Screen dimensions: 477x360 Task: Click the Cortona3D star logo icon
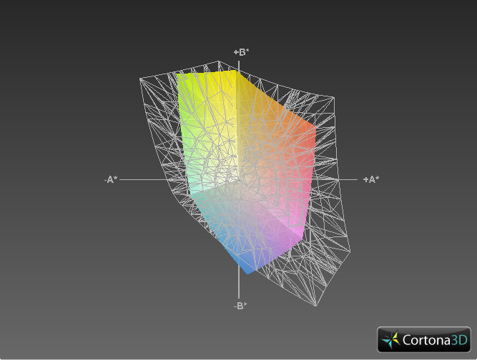click(390, 340)
